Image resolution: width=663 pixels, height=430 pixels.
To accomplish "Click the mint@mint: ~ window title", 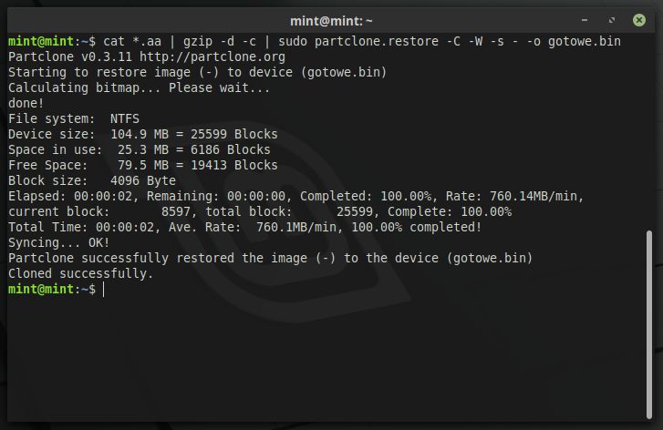I will [x=331, y=21].
